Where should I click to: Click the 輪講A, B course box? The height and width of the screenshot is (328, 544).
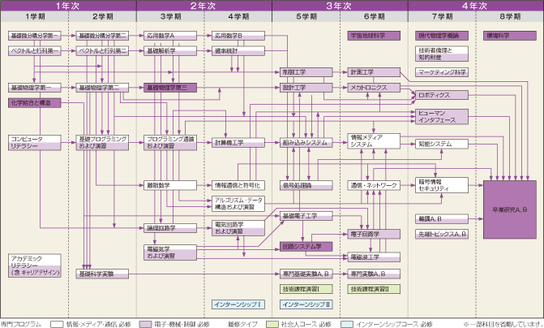[442, 219]
